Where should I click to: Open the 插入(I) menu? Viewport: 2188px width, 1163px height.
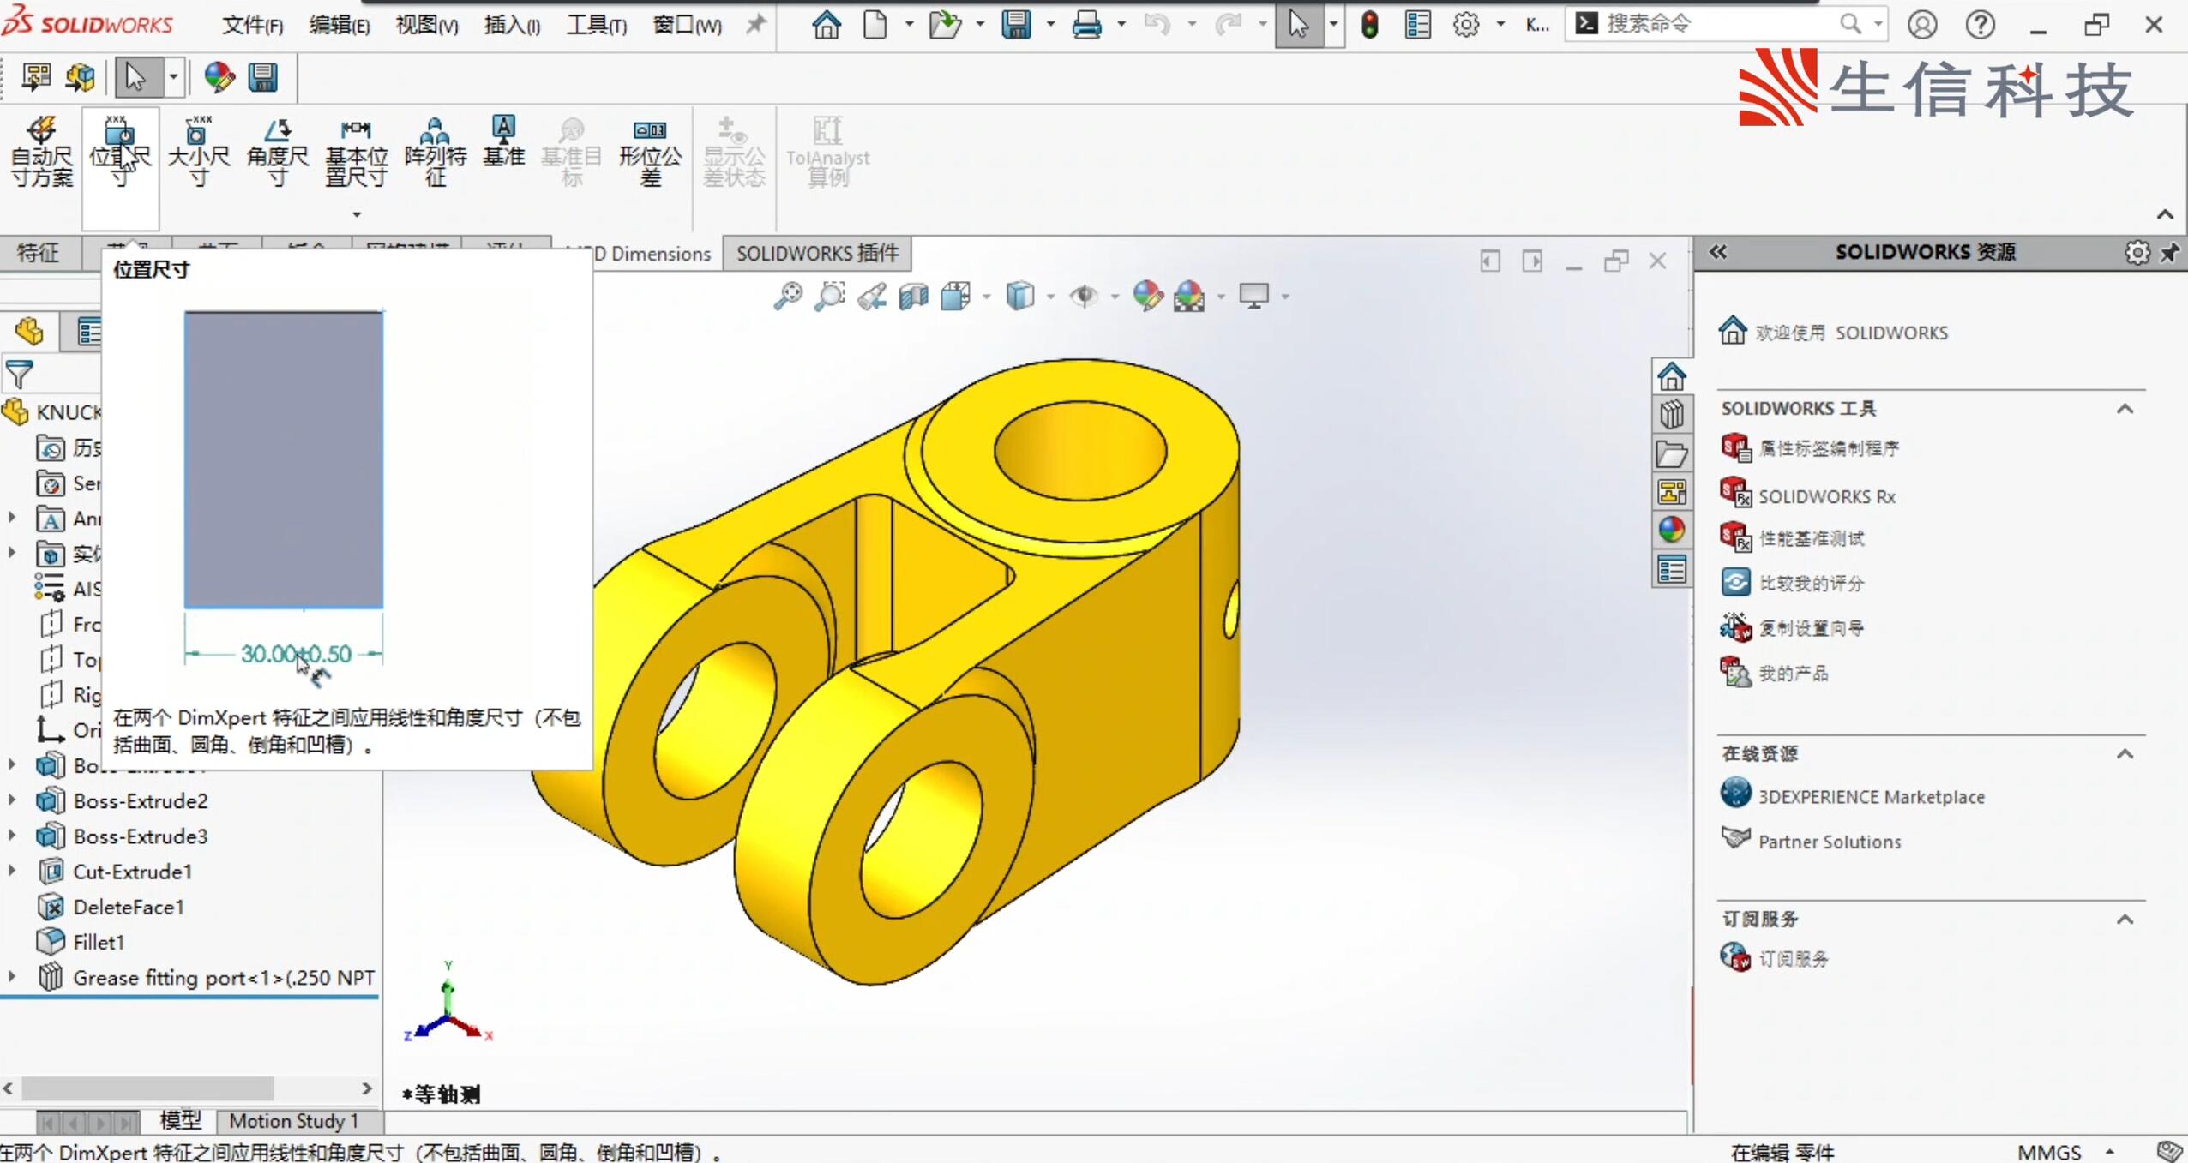click(512, 25)
